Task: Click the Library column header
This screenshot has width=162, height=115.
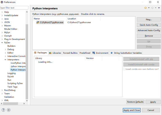Action: click(59, 58)
